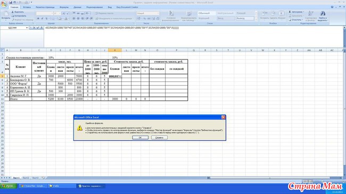Click the Cut (Вырезать) scissors icon

(13, 12)
